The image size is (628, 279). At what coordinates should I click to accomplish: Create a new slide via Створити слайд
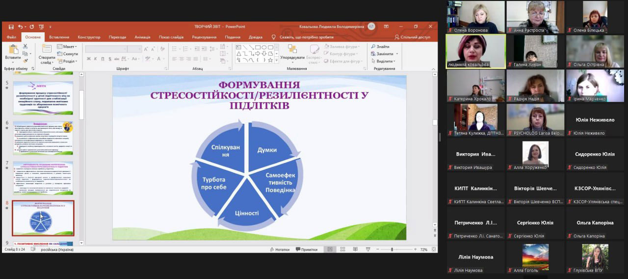coord(47,54)
